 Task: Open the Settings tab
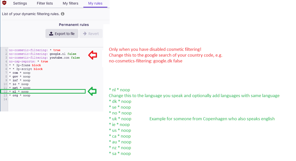(x=20, y=4)
